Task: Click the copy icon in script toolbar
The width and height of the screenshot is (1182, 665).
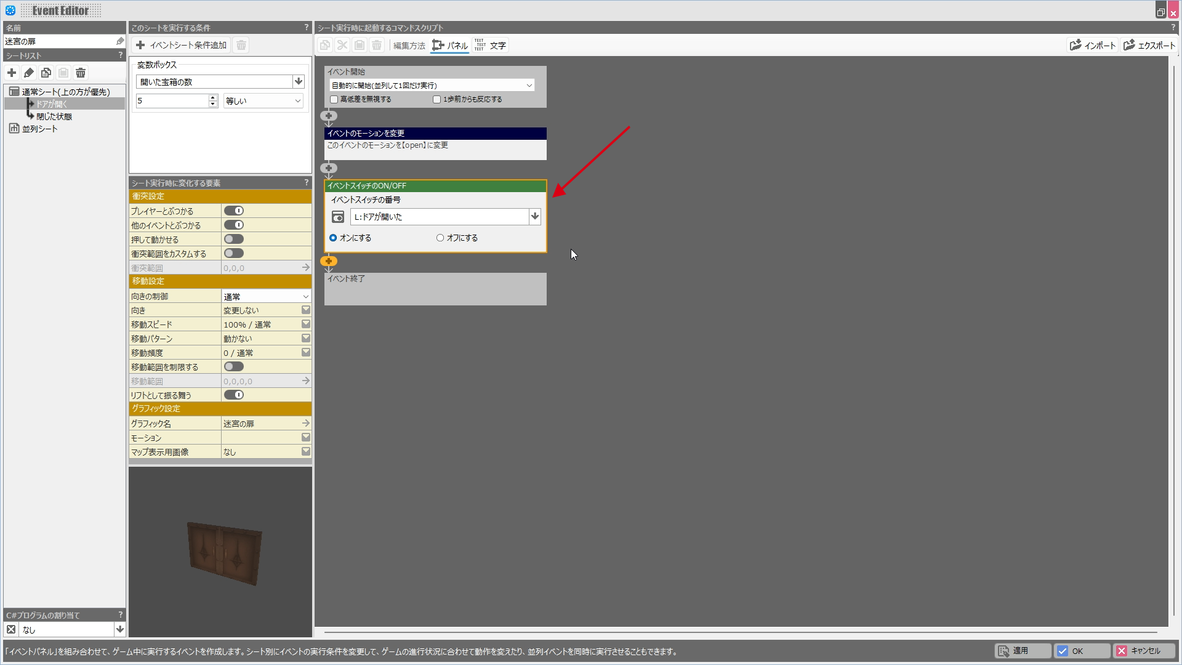Action: (x=325, y=45)
